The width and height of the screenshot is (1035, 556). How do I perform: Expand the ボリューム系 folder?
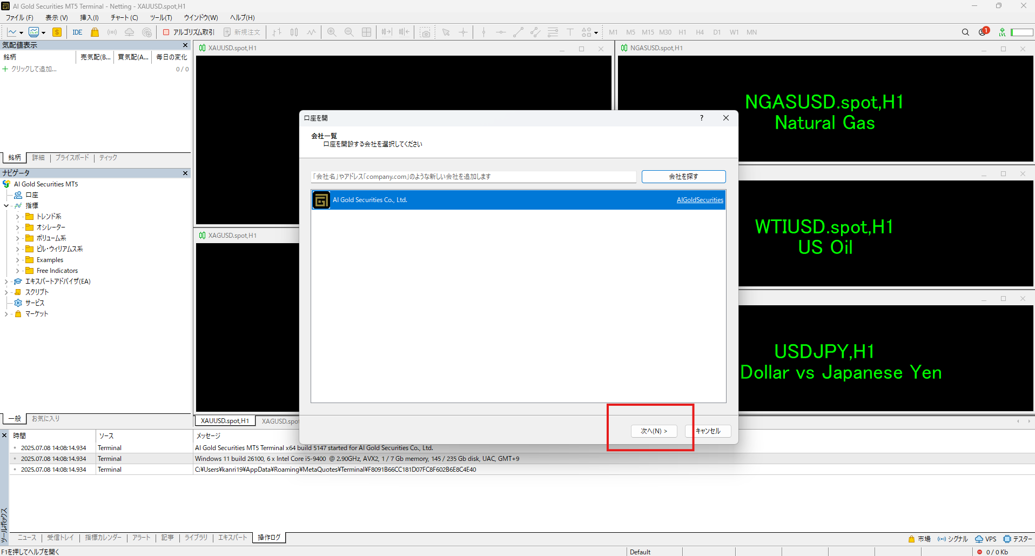[x=17, y=238]
